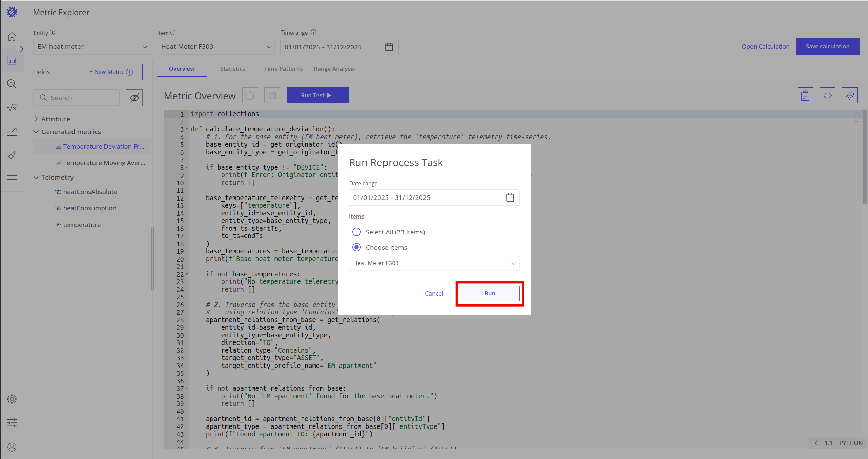
Task: Open the Heat Meter F303 items dropdown in dialog
Action: pos(434,263)
